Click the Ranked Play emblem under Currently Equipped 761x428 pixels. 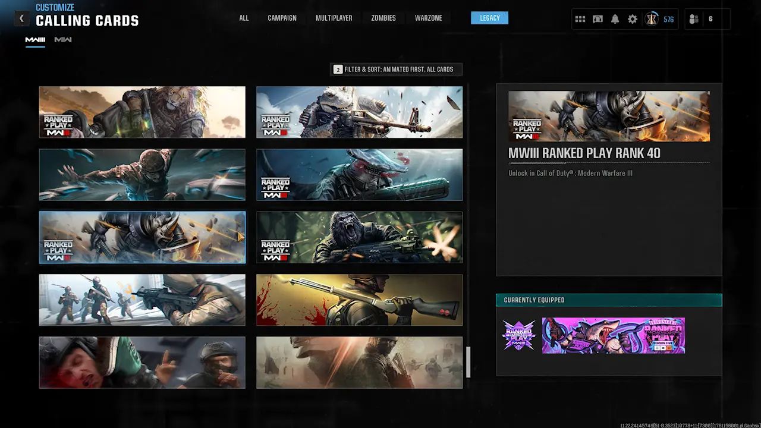tap(518, 335)
